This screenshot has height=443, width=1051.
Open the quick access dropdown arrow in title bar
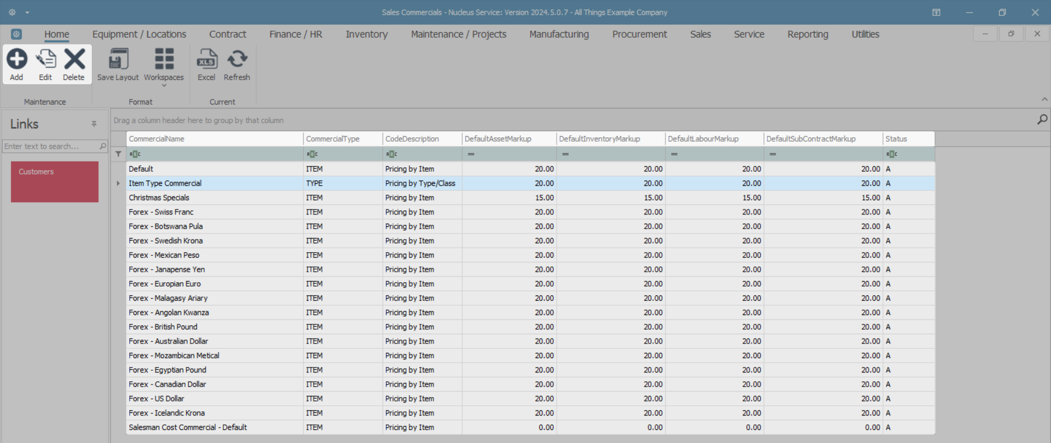(x=27, y=12)
